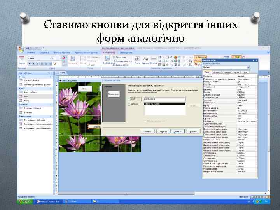
Task: Click the property sheet button in ribbon
Action: coord(236,57)
